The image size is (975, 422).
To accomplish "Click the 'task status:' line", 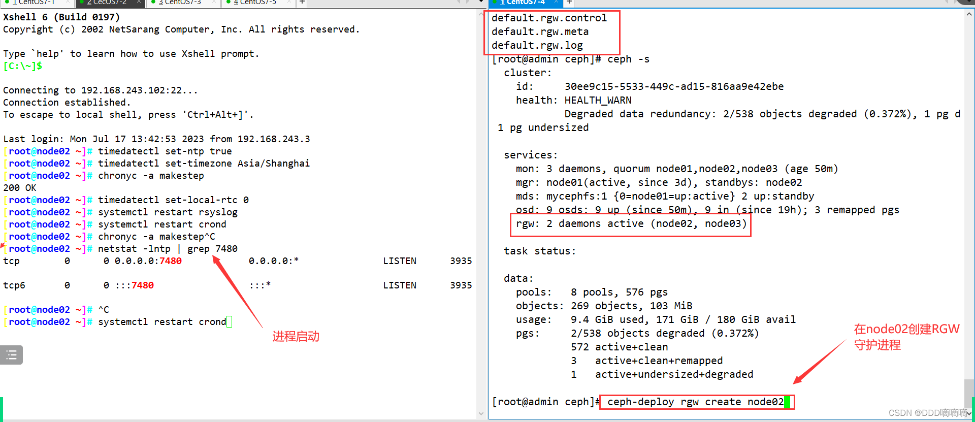I will pyautogui.click(x=540, y=251).
